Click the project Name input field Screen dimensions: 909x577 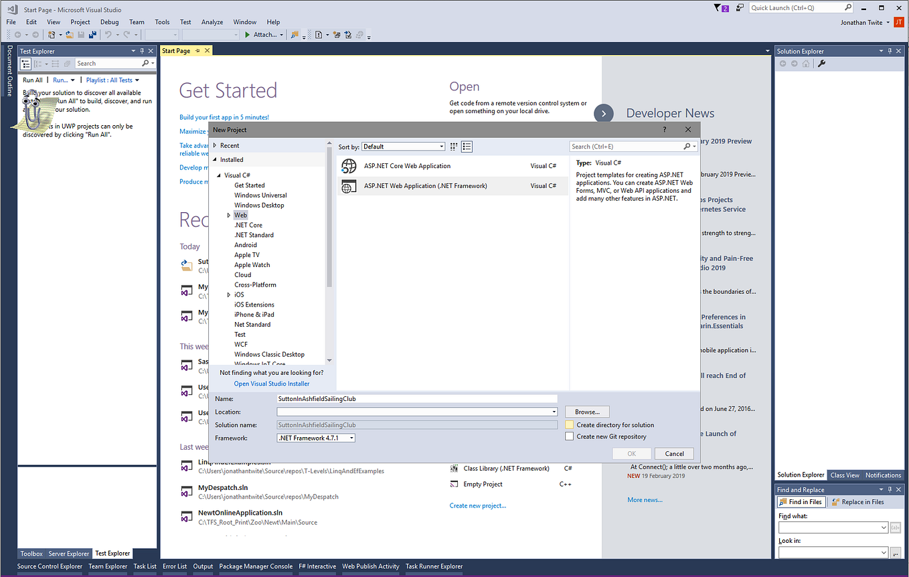[416, 398]
